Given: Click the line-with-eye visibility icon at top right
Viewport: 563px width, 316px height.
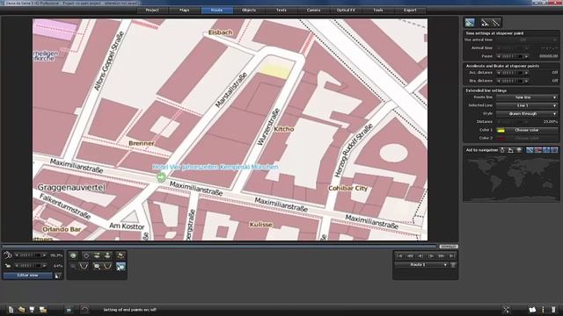Looking at the screenshot, I should pyautogui.click(x=485, y=23).
